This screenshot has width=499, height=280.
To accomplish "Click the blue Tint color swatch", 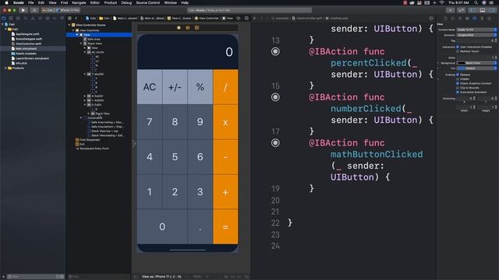I will pyautogui.click(x=461, y=68).
